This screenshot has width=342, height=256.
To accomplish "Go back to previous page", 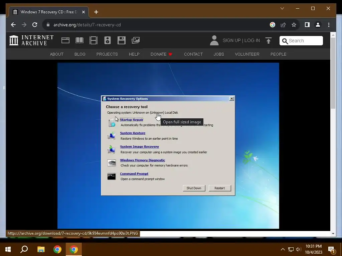I will click(13, 25).
